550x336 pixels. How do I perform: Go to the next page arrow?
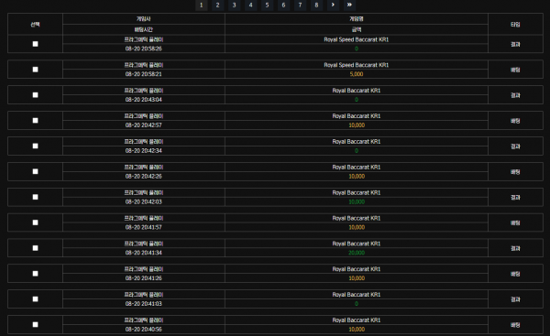pos(333,5)
